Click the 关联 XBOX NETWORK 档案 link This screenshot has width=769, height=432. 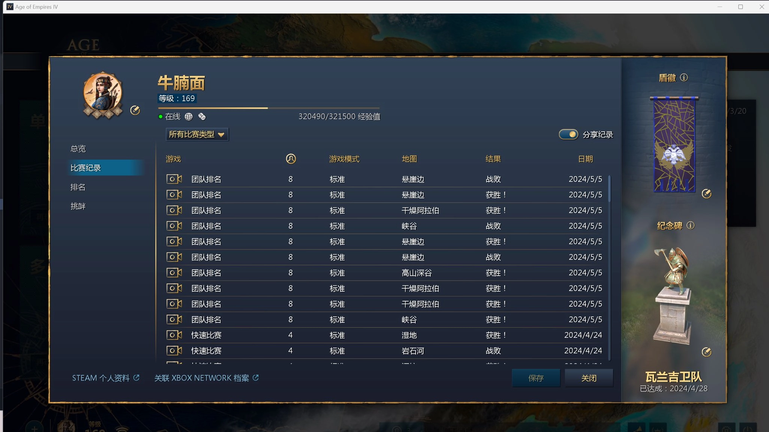(x=206, y=378)
